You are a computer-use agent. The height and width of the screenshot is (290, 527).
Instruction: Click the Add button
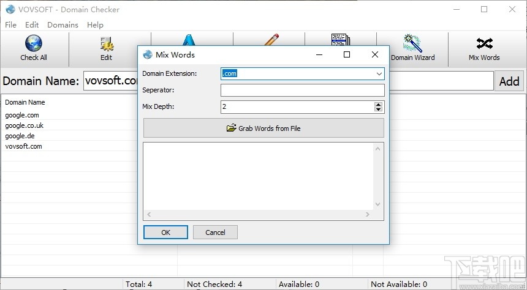509,81
